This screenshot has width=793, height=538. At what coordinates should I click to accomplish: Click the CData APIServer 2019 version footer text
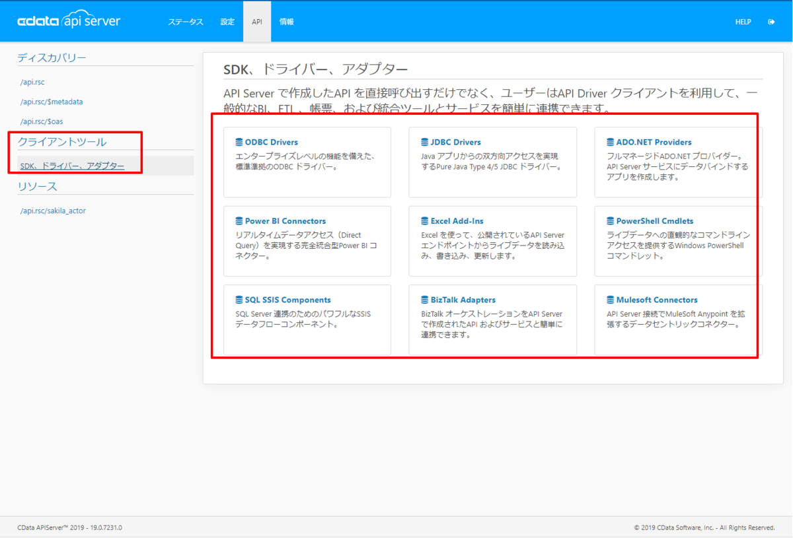(70, 527)
